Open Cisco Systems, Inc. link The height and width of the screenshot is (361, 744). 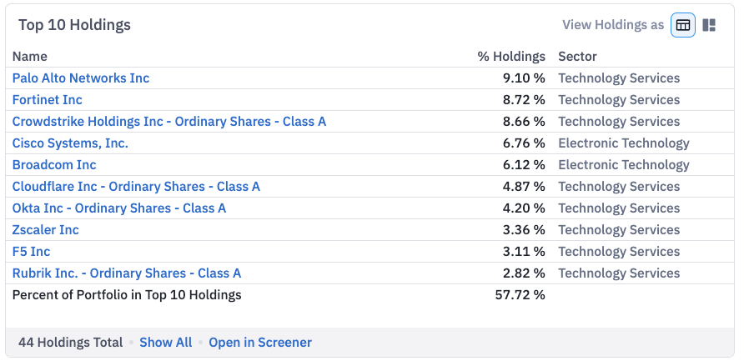point(70,143)
